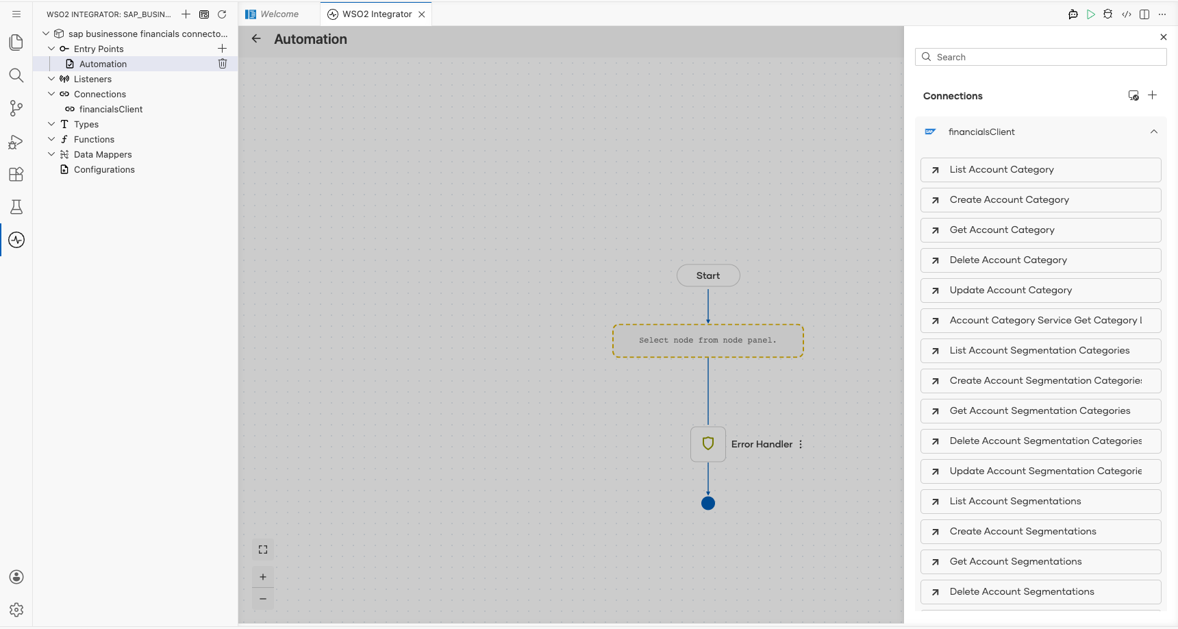Add Update Account Category action
This screenshot has width=1178, height=629.
click(1040, 291)
